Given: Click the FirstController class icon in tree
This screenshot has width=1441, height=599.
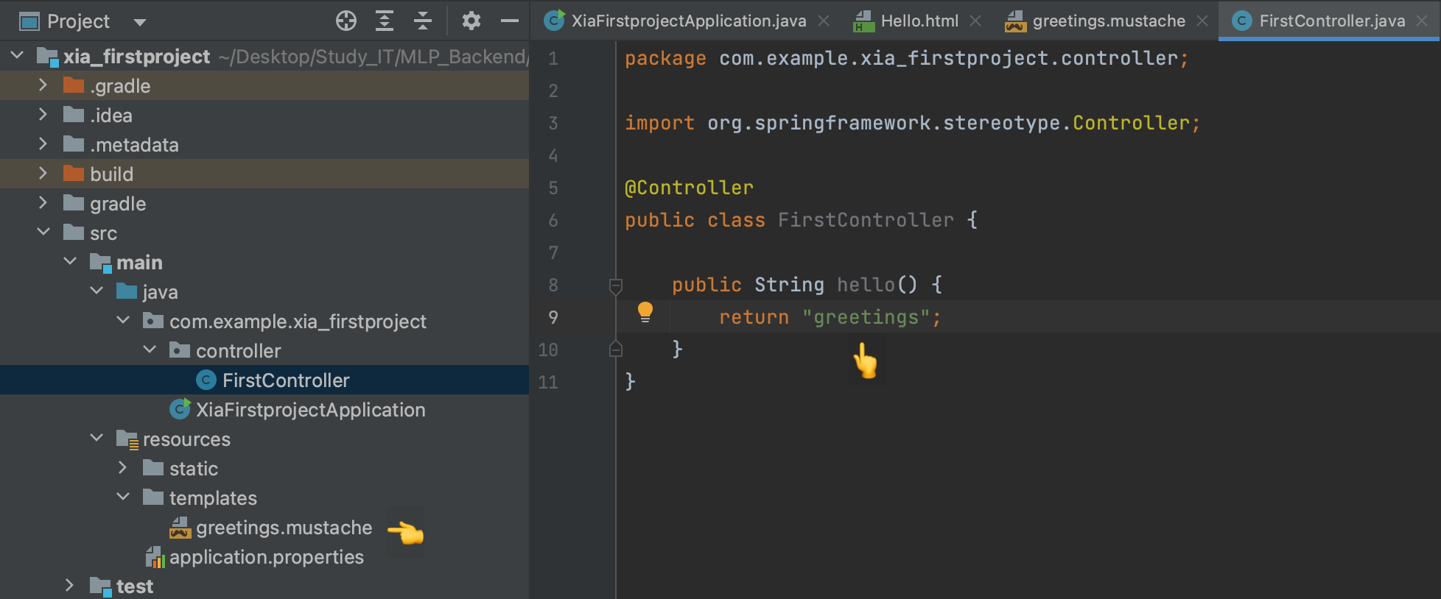Looking at the screenshot, I should click(x=206, y=380).
